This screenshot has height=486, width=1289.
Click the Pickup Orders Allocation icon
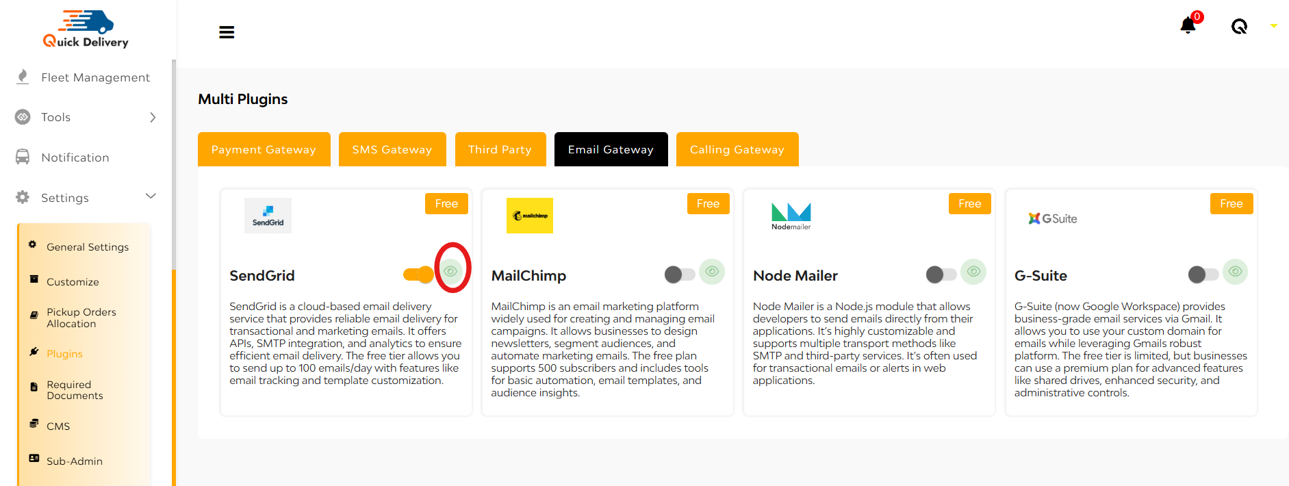pyautogui.click(x=34, y=316)
